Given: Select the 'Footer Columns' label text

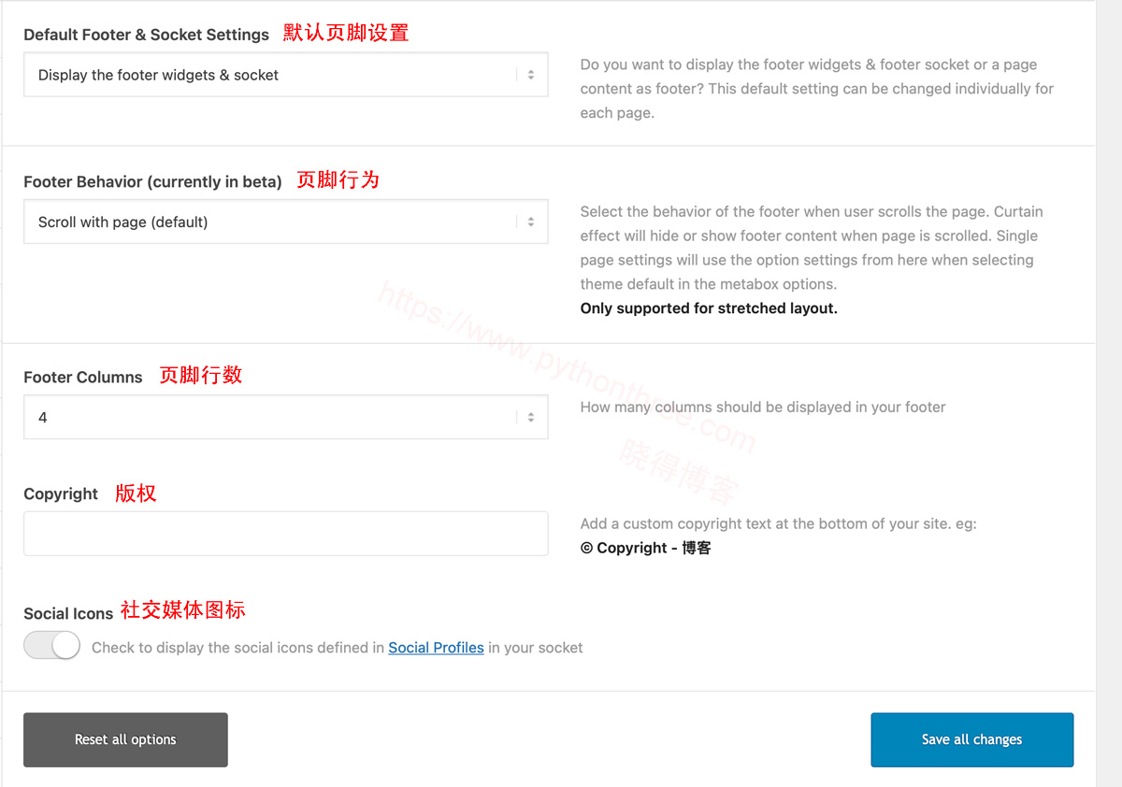Looking at the screenshot, I should [x=83, y=378].
